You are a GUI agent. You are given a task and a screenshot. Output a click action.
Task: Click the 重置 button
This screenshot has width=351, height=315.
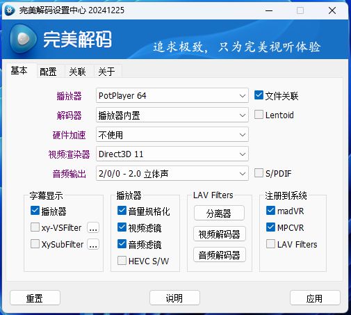pyautogui.click(x=35, y=298)
